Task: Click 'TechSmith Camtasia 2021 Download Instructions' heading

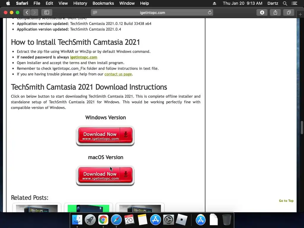Action: tap(89, 87)
